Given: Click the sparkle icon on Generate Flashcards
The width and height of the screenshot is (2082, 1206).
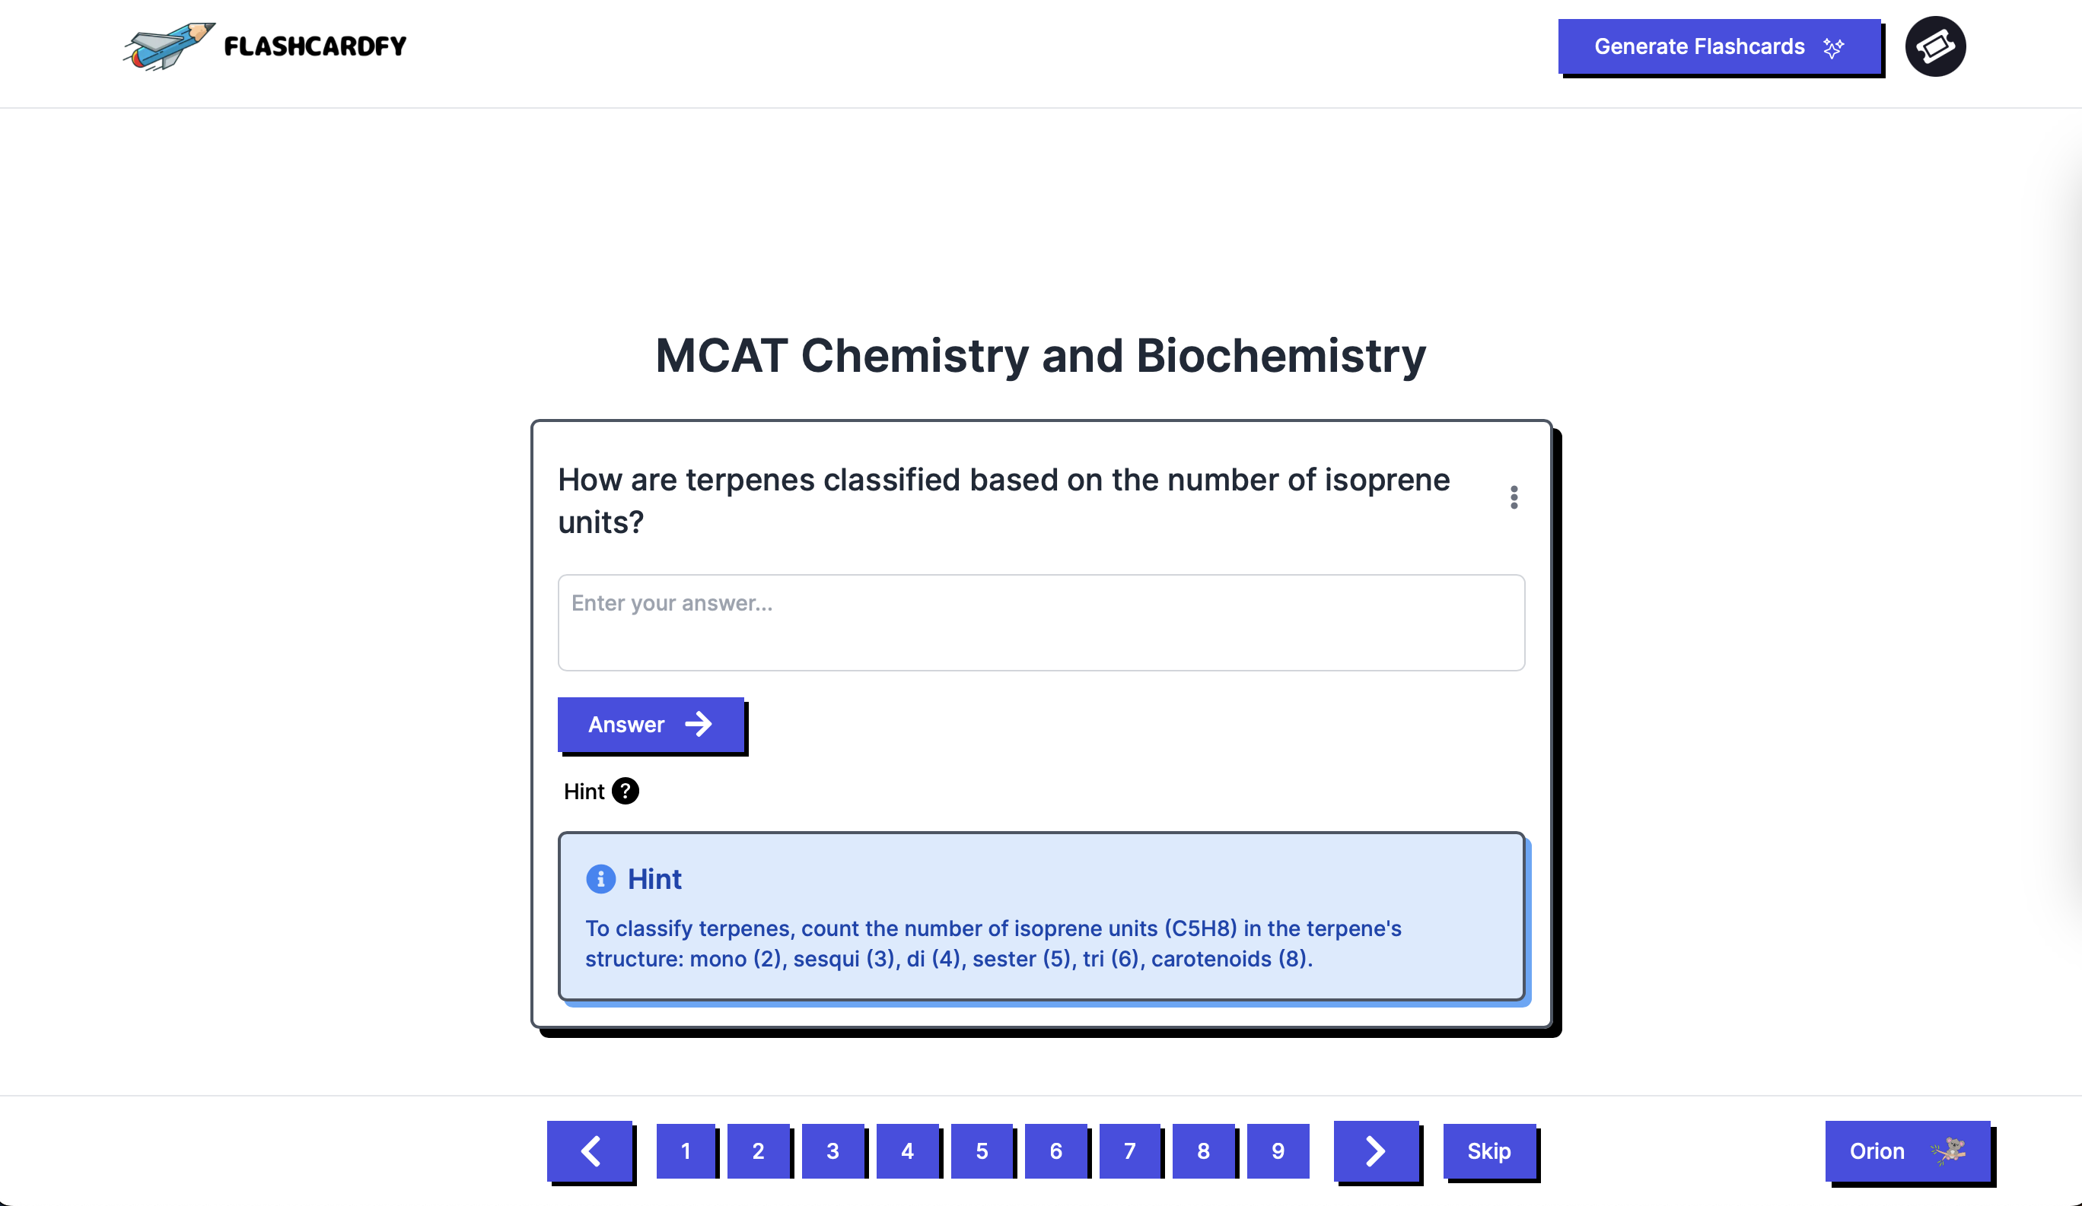Looking at the screenshot, I should [1833, 48].
